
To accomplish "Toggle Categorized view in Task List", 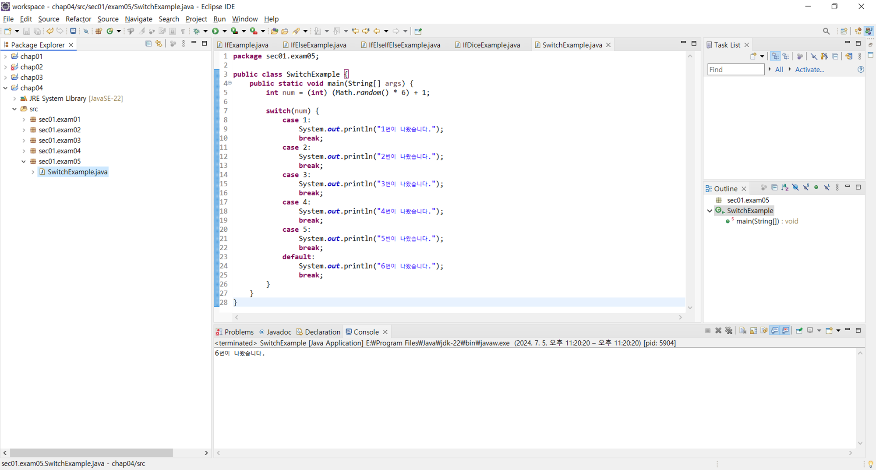I will pos(776,56).
